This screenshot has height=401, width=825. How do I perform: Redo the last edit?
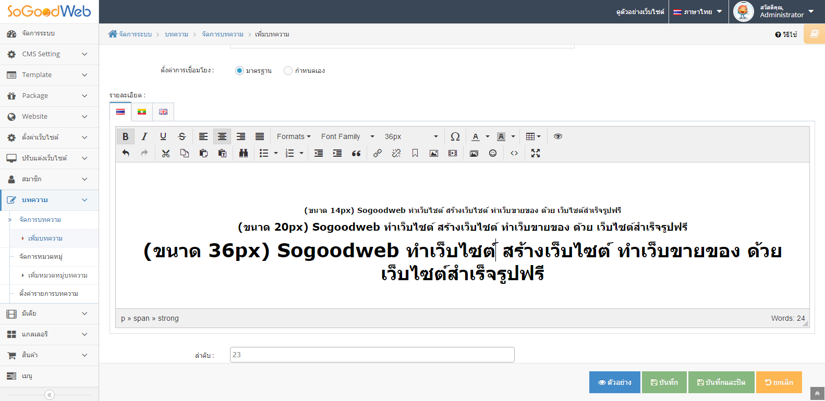coord(144,153)
